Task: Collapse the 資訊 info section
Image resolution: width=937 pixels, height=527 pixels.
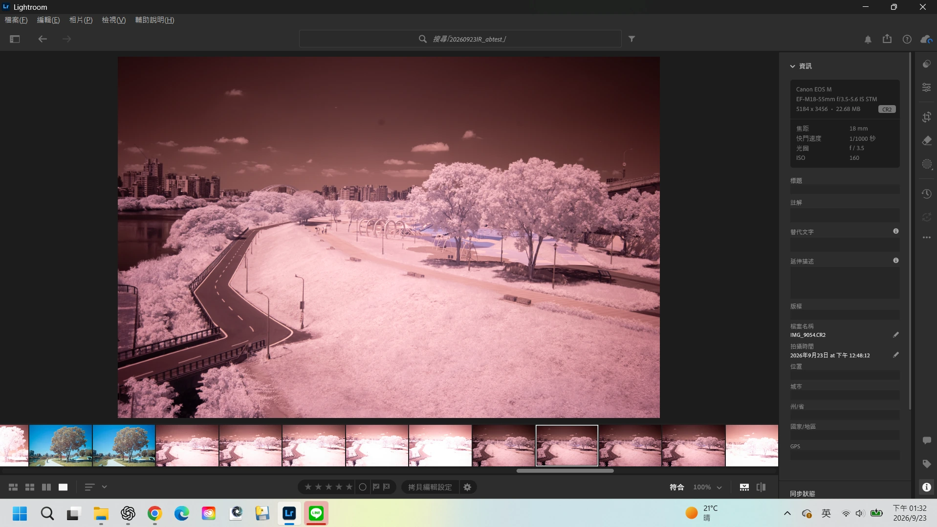Action: click(801, 66)
